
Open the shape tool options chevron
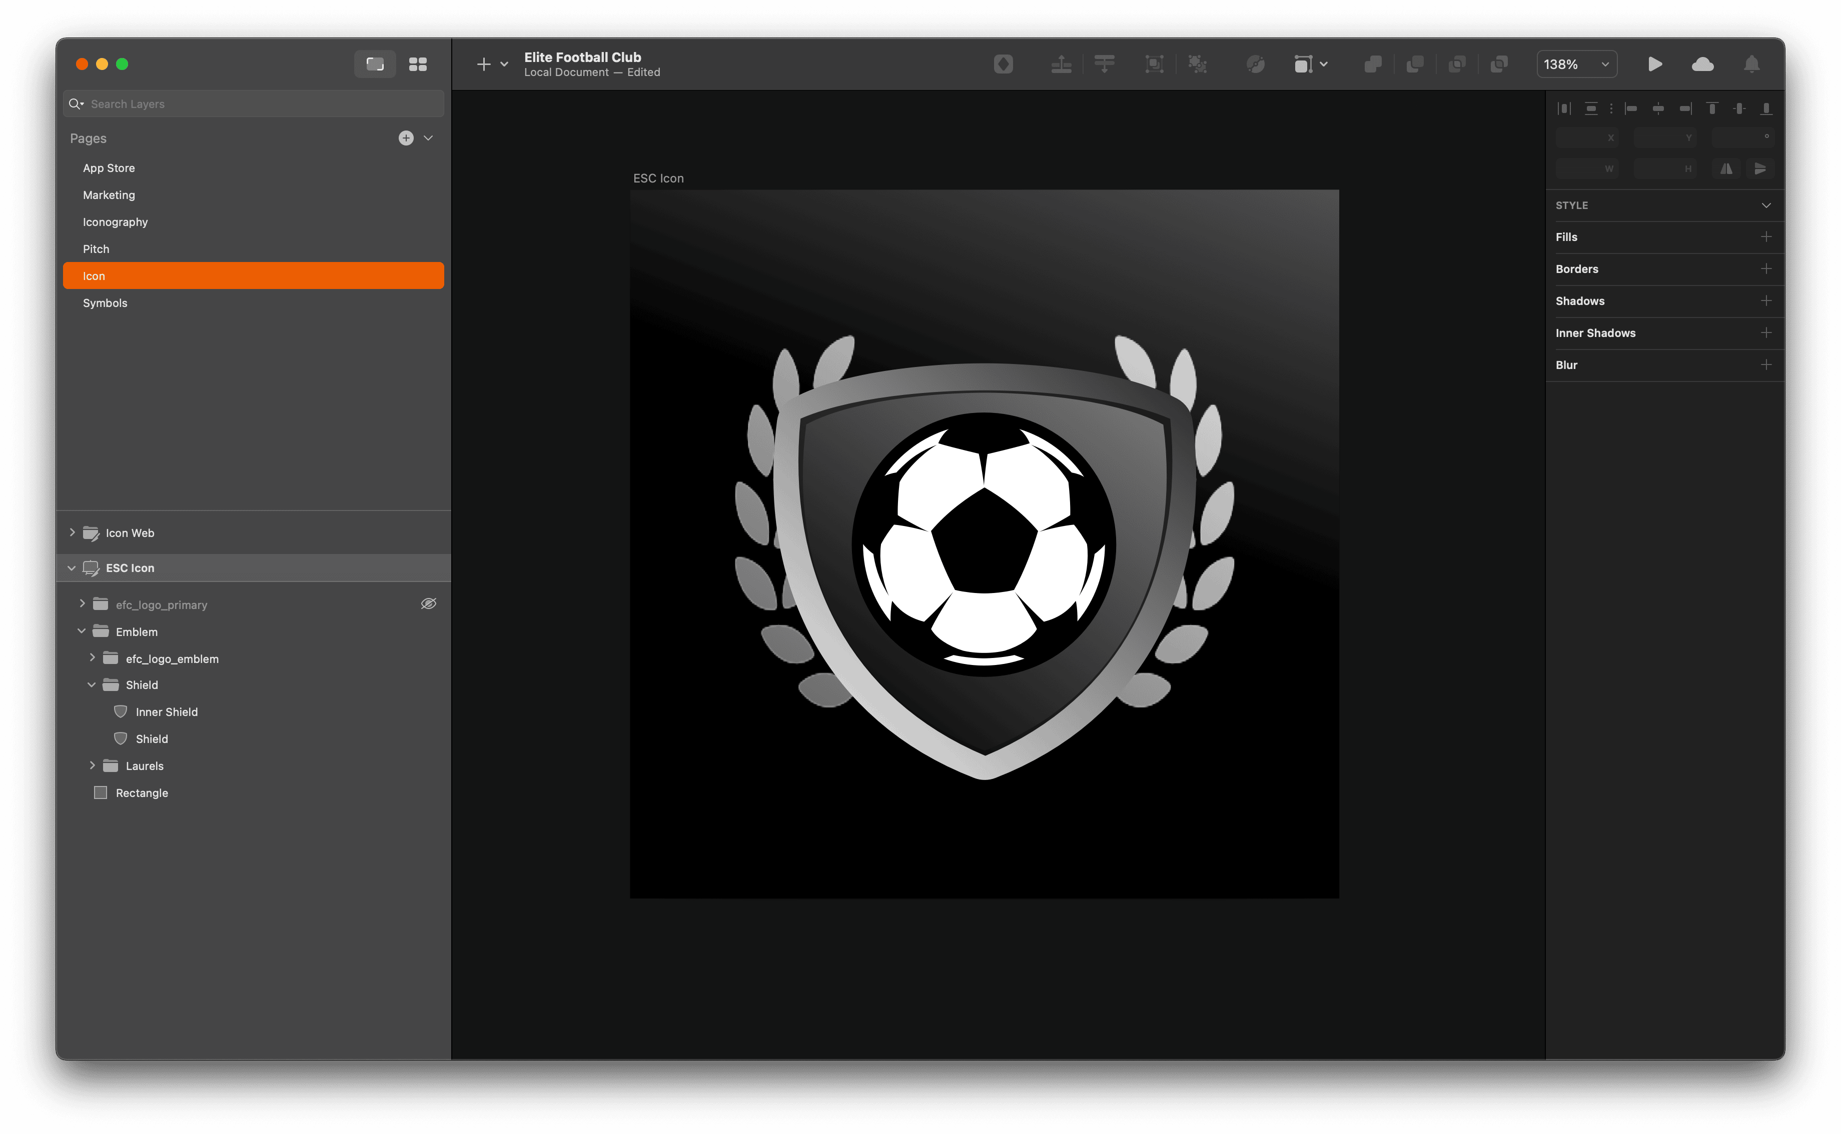tap(1324, 64)
